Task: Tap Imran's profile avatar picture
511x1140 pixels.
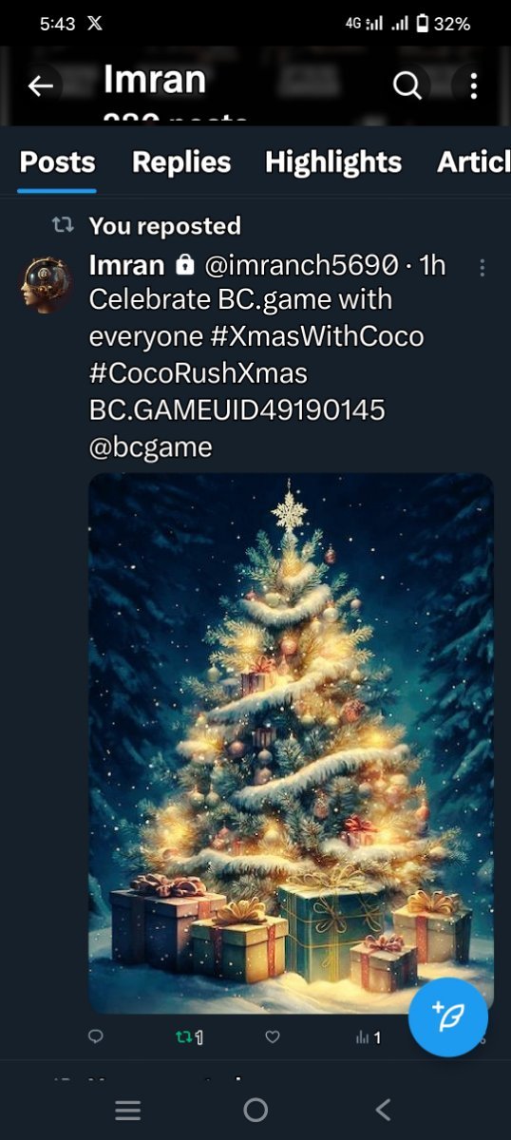Action: pos(47,282)
